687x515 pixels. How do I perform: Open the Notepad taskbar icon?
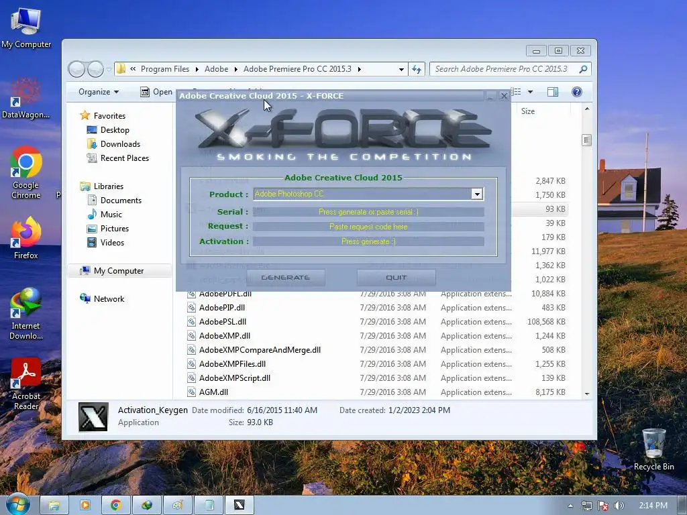coord(209,506)
